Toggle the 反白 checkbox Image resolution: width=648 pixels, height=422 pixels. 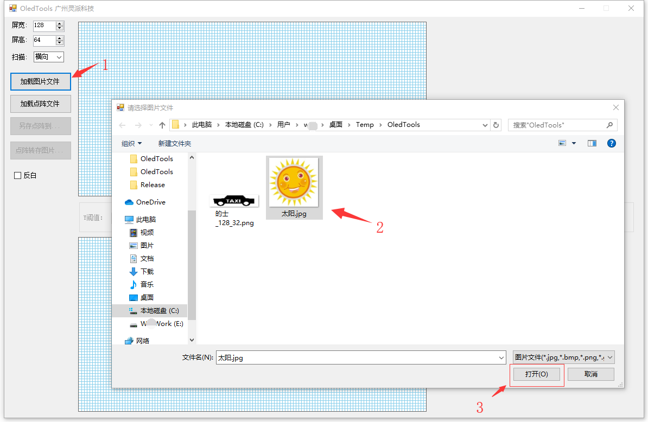coord(17,176)
